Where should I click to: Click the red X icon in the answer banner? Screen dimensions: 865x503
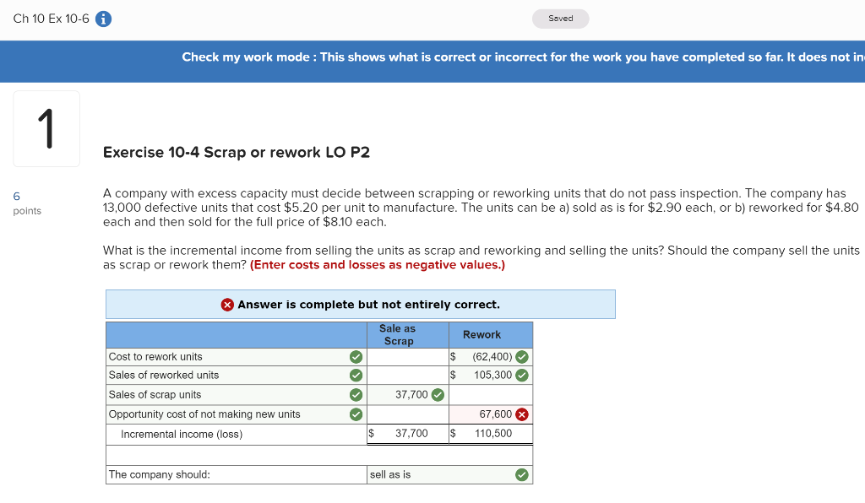[x=227, y=305]
